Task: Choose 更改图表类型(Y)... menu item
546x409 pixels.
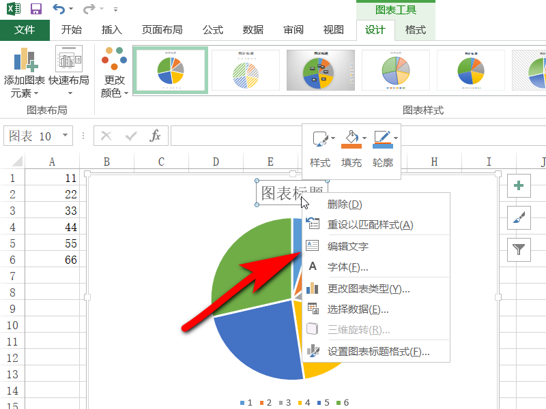Action: point(376,288)
